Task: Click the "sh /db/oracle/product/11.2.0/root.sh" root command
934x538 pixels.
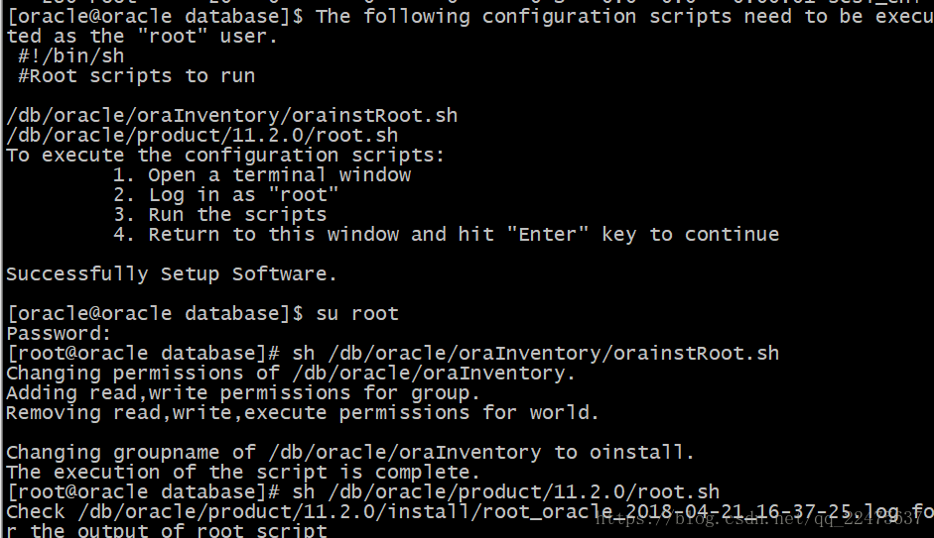Action: click(506, 492)
